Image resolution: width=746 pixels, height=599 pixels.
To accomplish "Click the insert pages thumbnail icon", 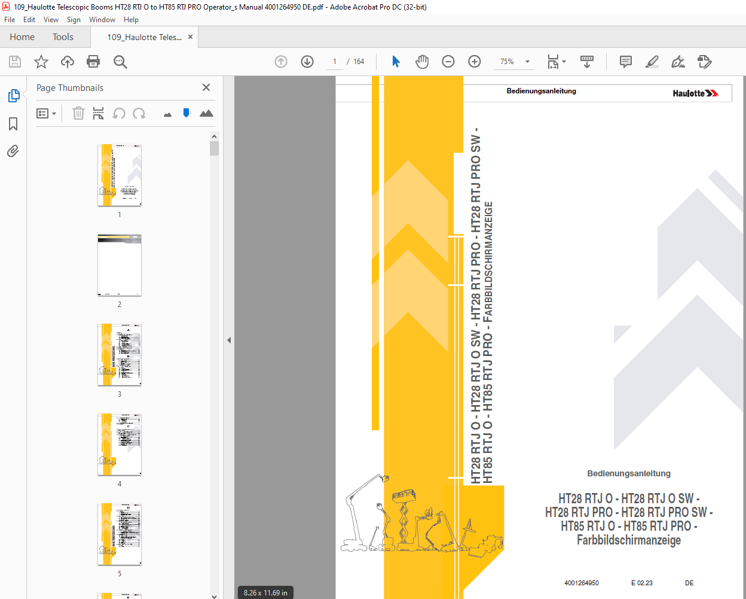I will tap(99, 113).
